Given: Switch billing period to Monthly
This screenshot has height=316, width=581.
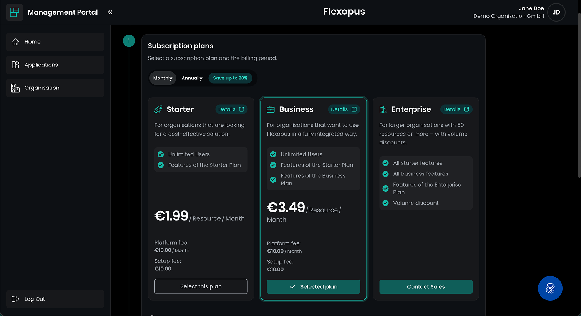Looking at the screenshot, I should pos(163,78).
